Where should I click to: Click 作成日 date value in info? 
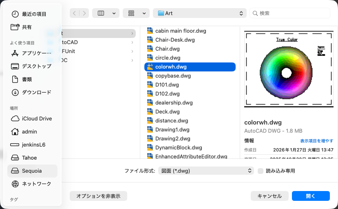[303, 150]
